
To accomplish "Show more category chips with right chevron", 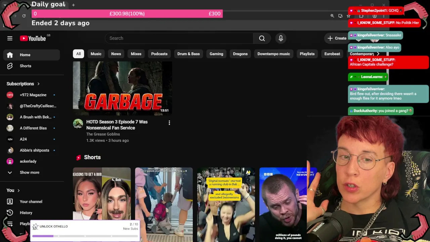I will (x=378, y=54).
